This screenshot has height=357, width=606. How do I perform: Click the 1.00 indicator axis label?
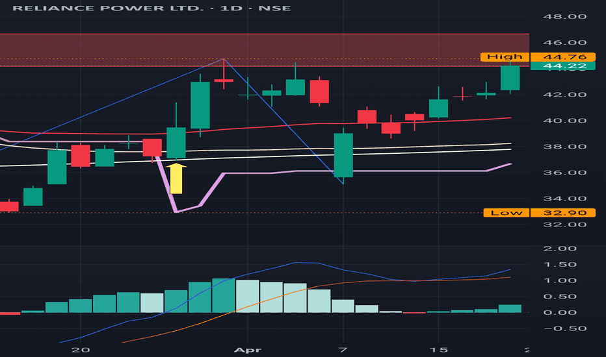pos(560,280)
